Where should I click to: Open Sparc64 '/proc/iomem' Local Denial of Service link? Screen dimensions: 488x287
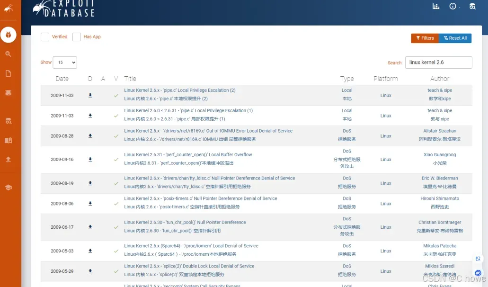[x=191, y=246]
